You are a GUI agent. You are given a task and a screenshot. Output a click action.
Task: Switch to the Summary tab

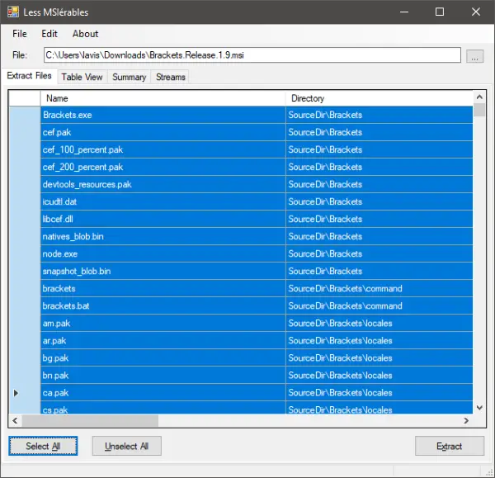[x=130, y=77]
